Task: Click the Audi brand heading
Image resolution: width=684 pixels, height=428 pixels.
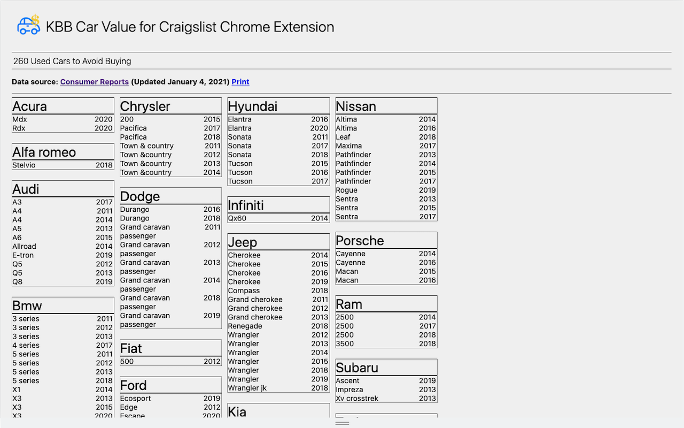Action: click(63, 189)
